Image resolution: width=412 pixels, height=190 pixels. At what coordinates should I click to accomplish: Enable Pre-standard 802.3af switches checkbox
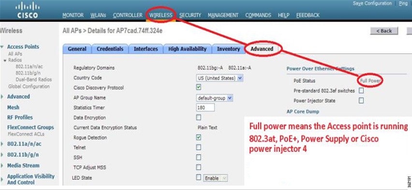pyautogui.click(x=361, y=91)
